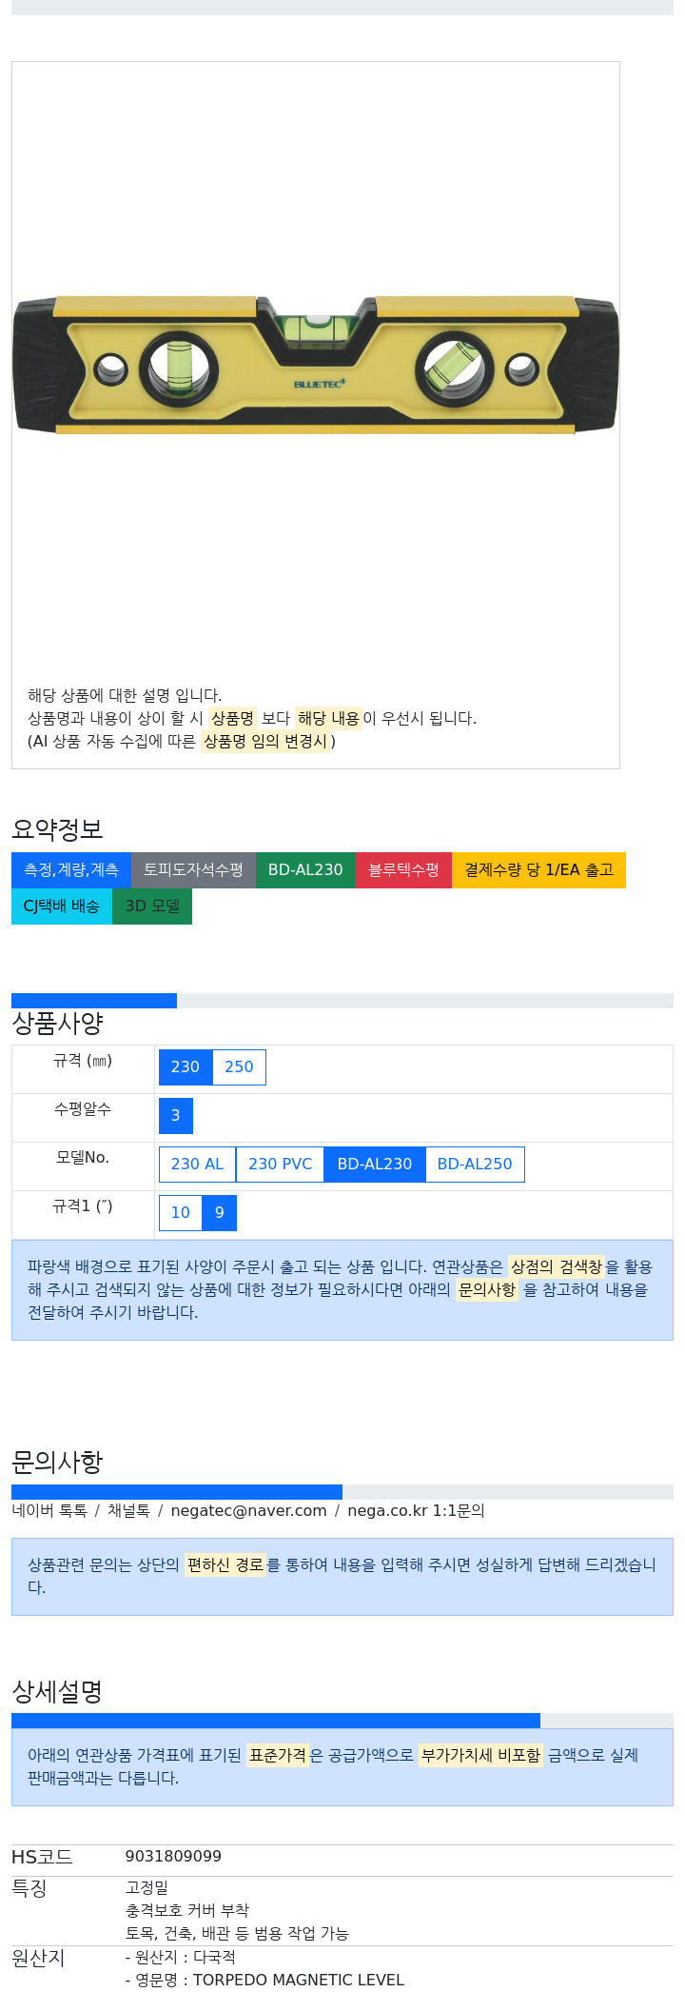The width and height of the screenshot is (685, 1992).
Task: Click the 측정,계량,계측 category tag
Action: pos(71,870)
